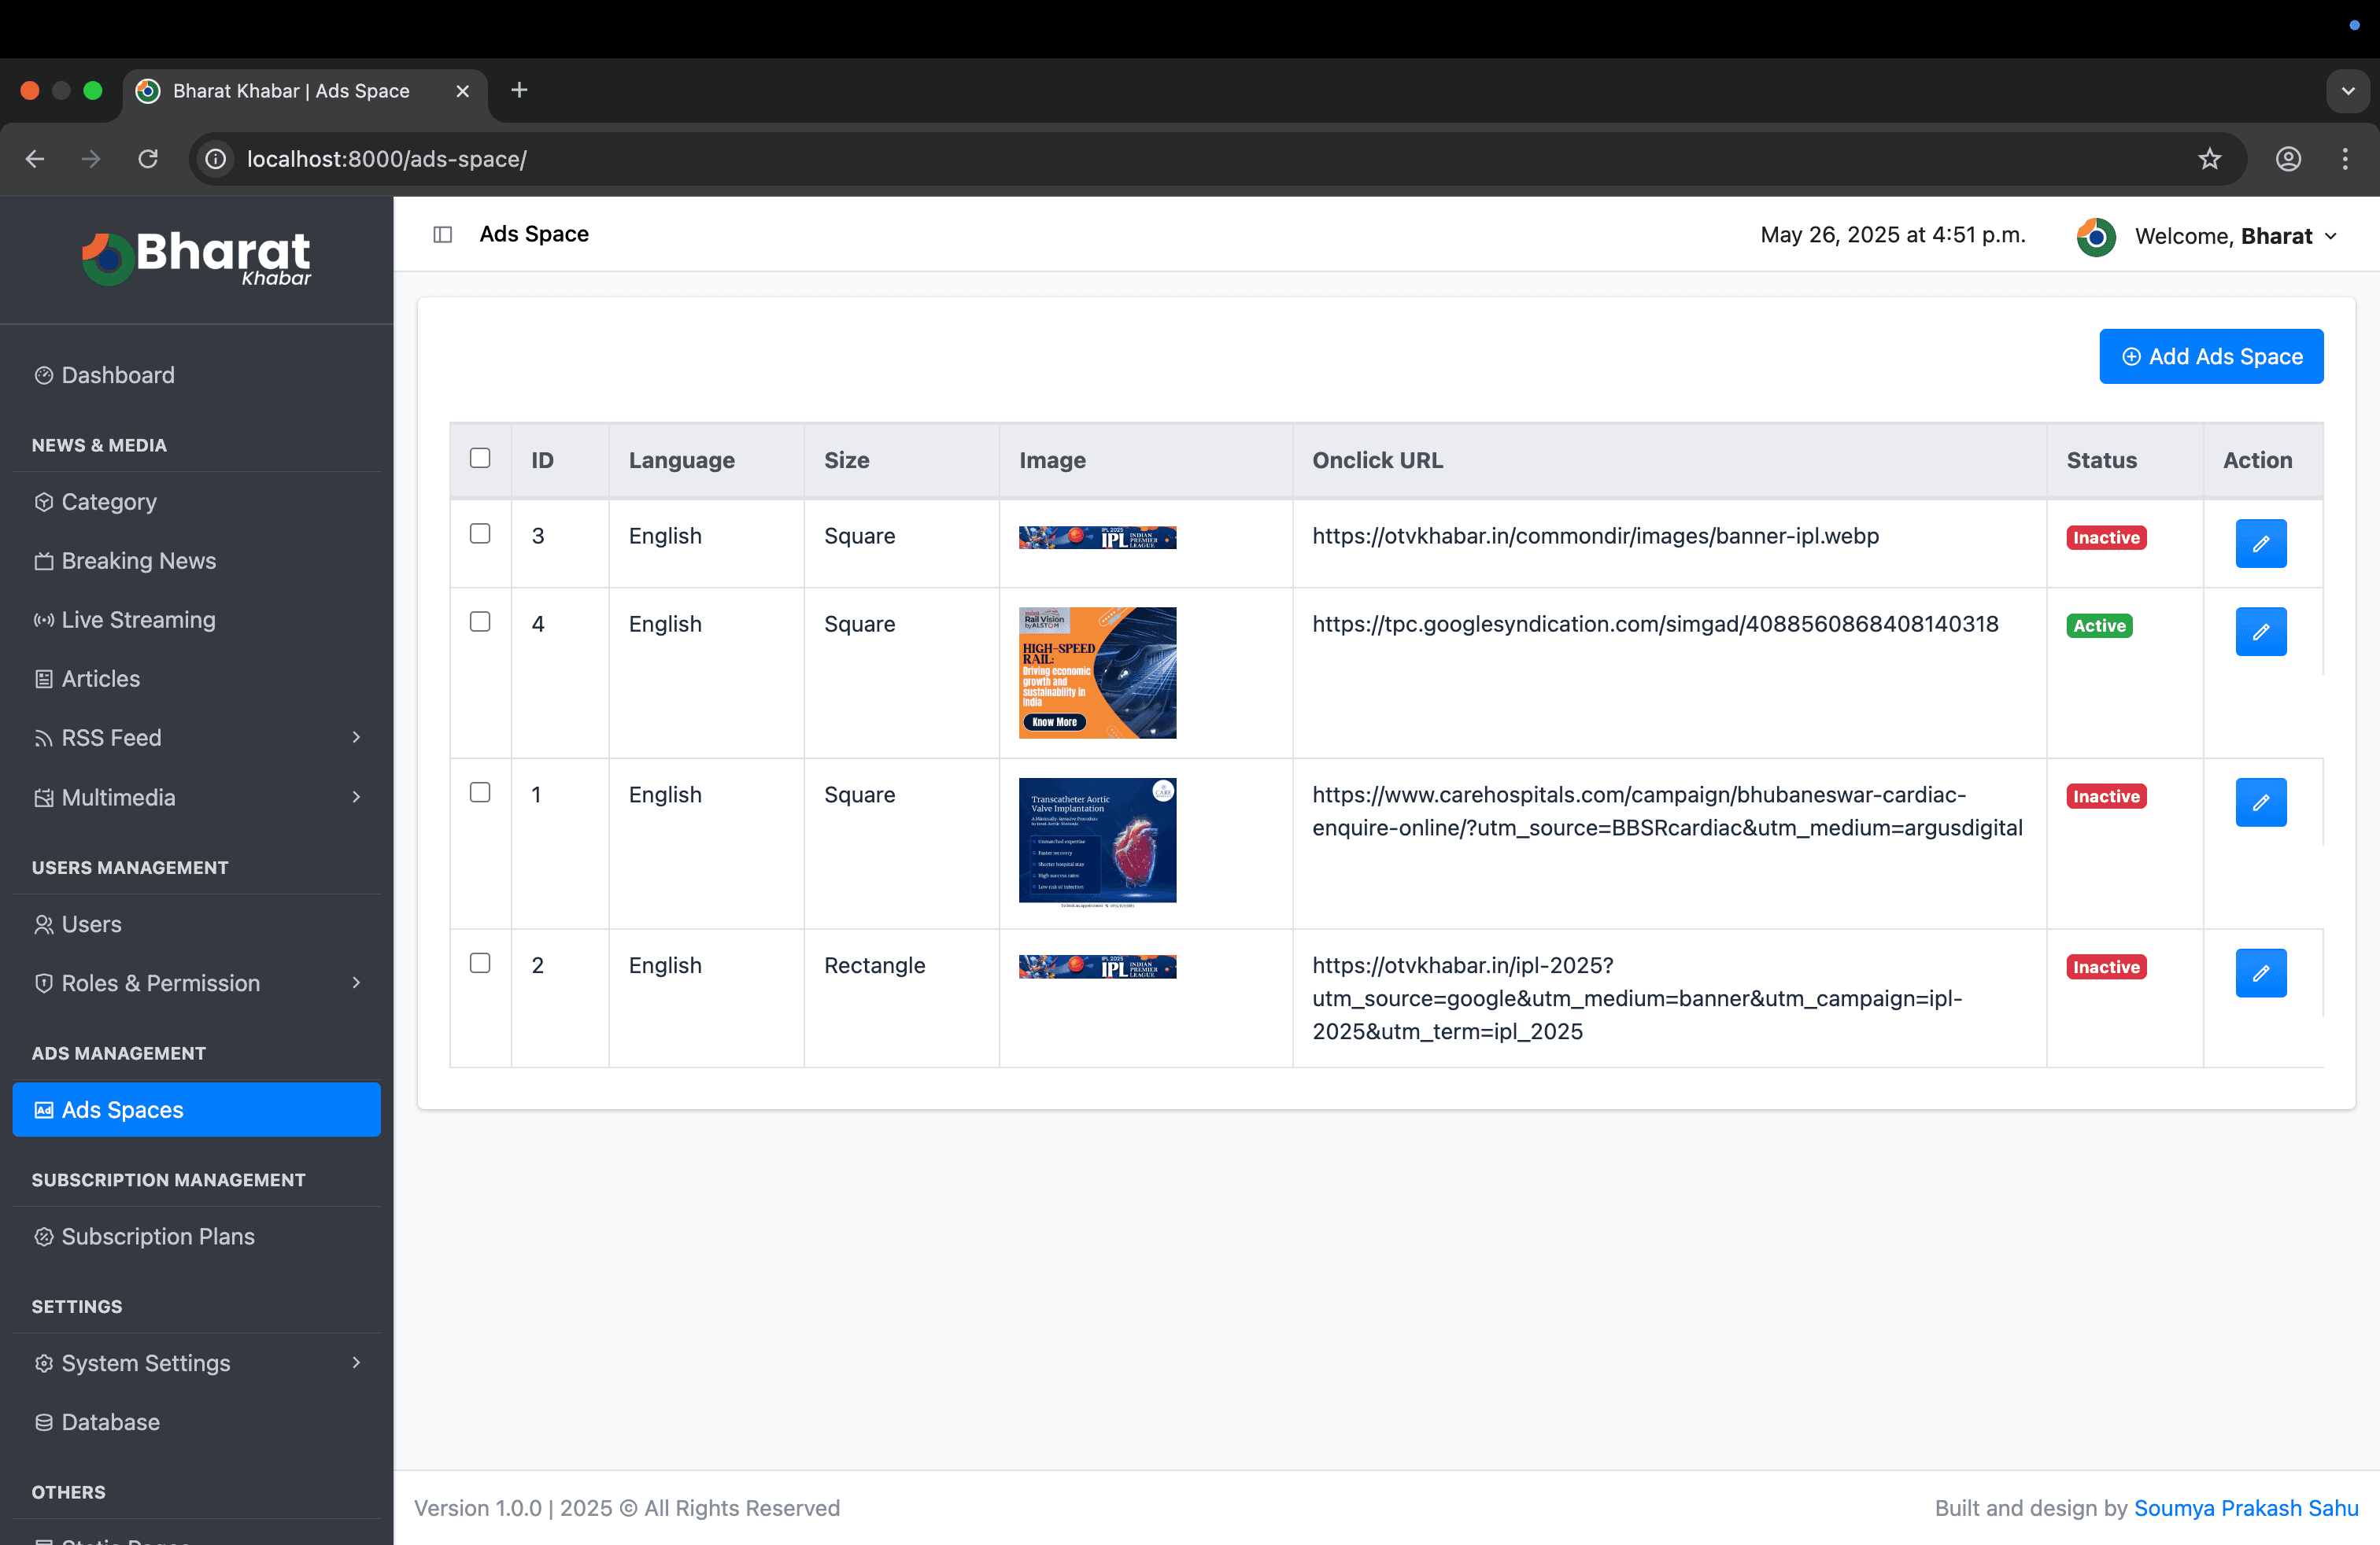Expand Roles & Permission submenu chevron
This screenshot has width=2380, height=1545.
click(x=356, y=984)
